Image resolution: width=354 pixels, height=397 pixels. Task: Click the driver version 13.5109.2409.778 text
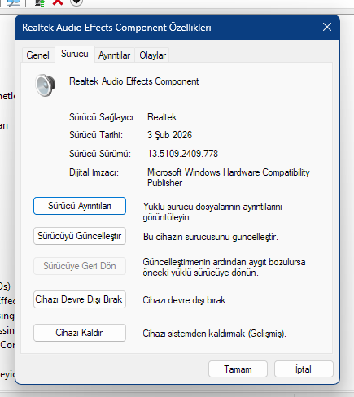(x=182, y=154)
